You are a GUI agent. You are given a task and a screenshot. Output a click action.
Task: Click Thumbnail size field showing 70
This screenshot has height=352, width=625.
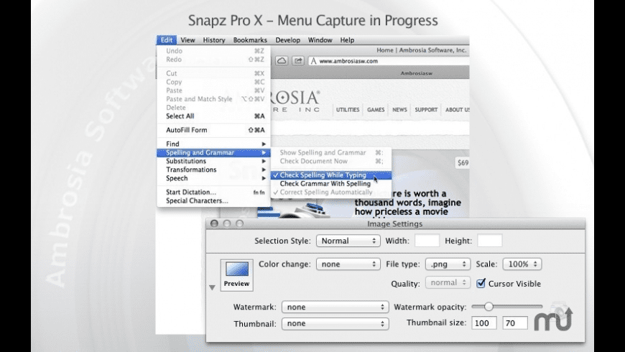(515, 323)
